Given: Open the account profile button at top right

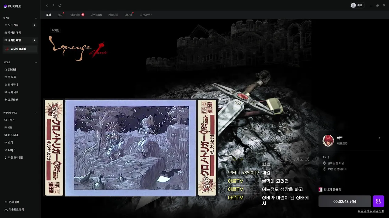Looking at the screenshot, I should point(357,5).
